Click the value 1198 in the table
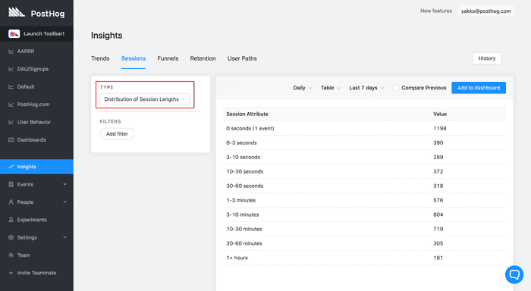 point(440,129)
